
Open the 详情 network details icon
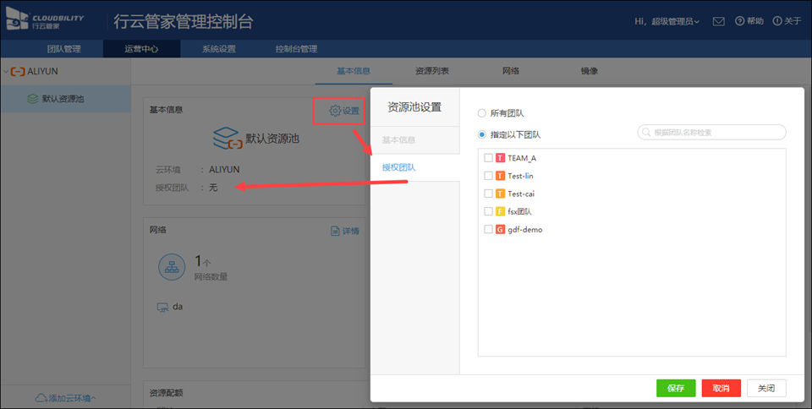tap(335, 231)
